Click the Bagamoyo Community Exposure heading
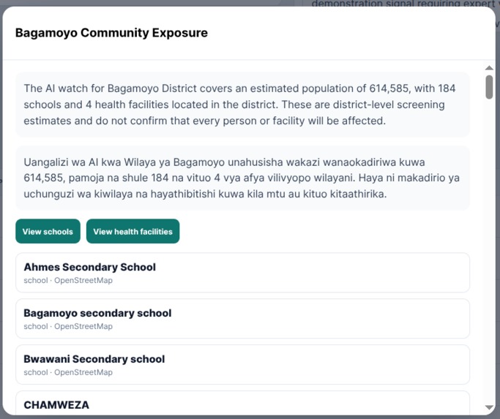The image size is (500, 419). 111,33
